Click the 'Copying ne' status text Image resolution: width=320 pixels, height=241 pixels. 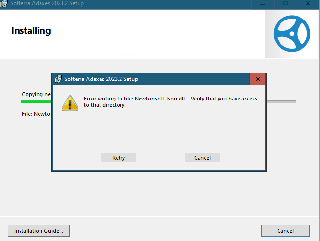tap(37, 94)
